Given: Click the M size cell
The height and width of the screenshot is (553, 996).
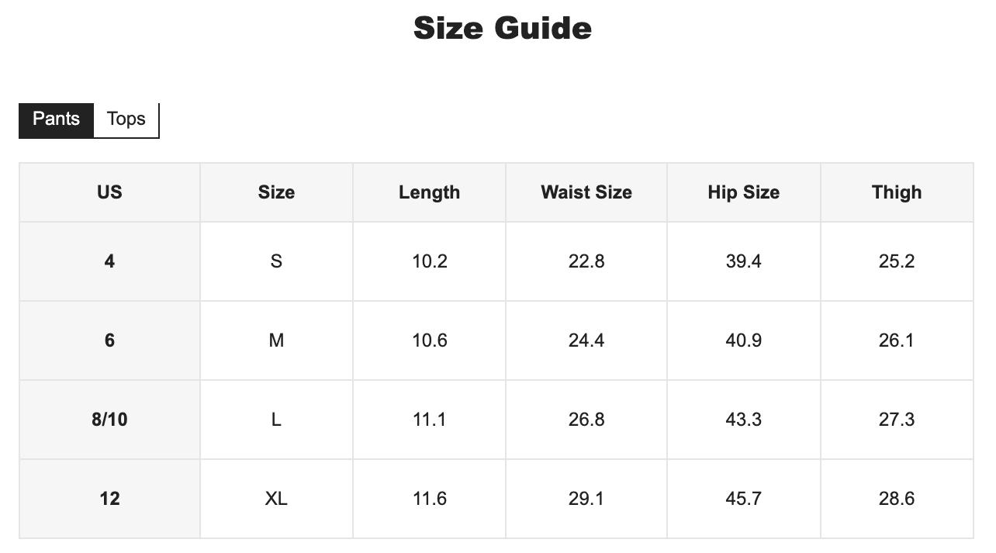Looking at the screenshot, I should tap(276, 340).
